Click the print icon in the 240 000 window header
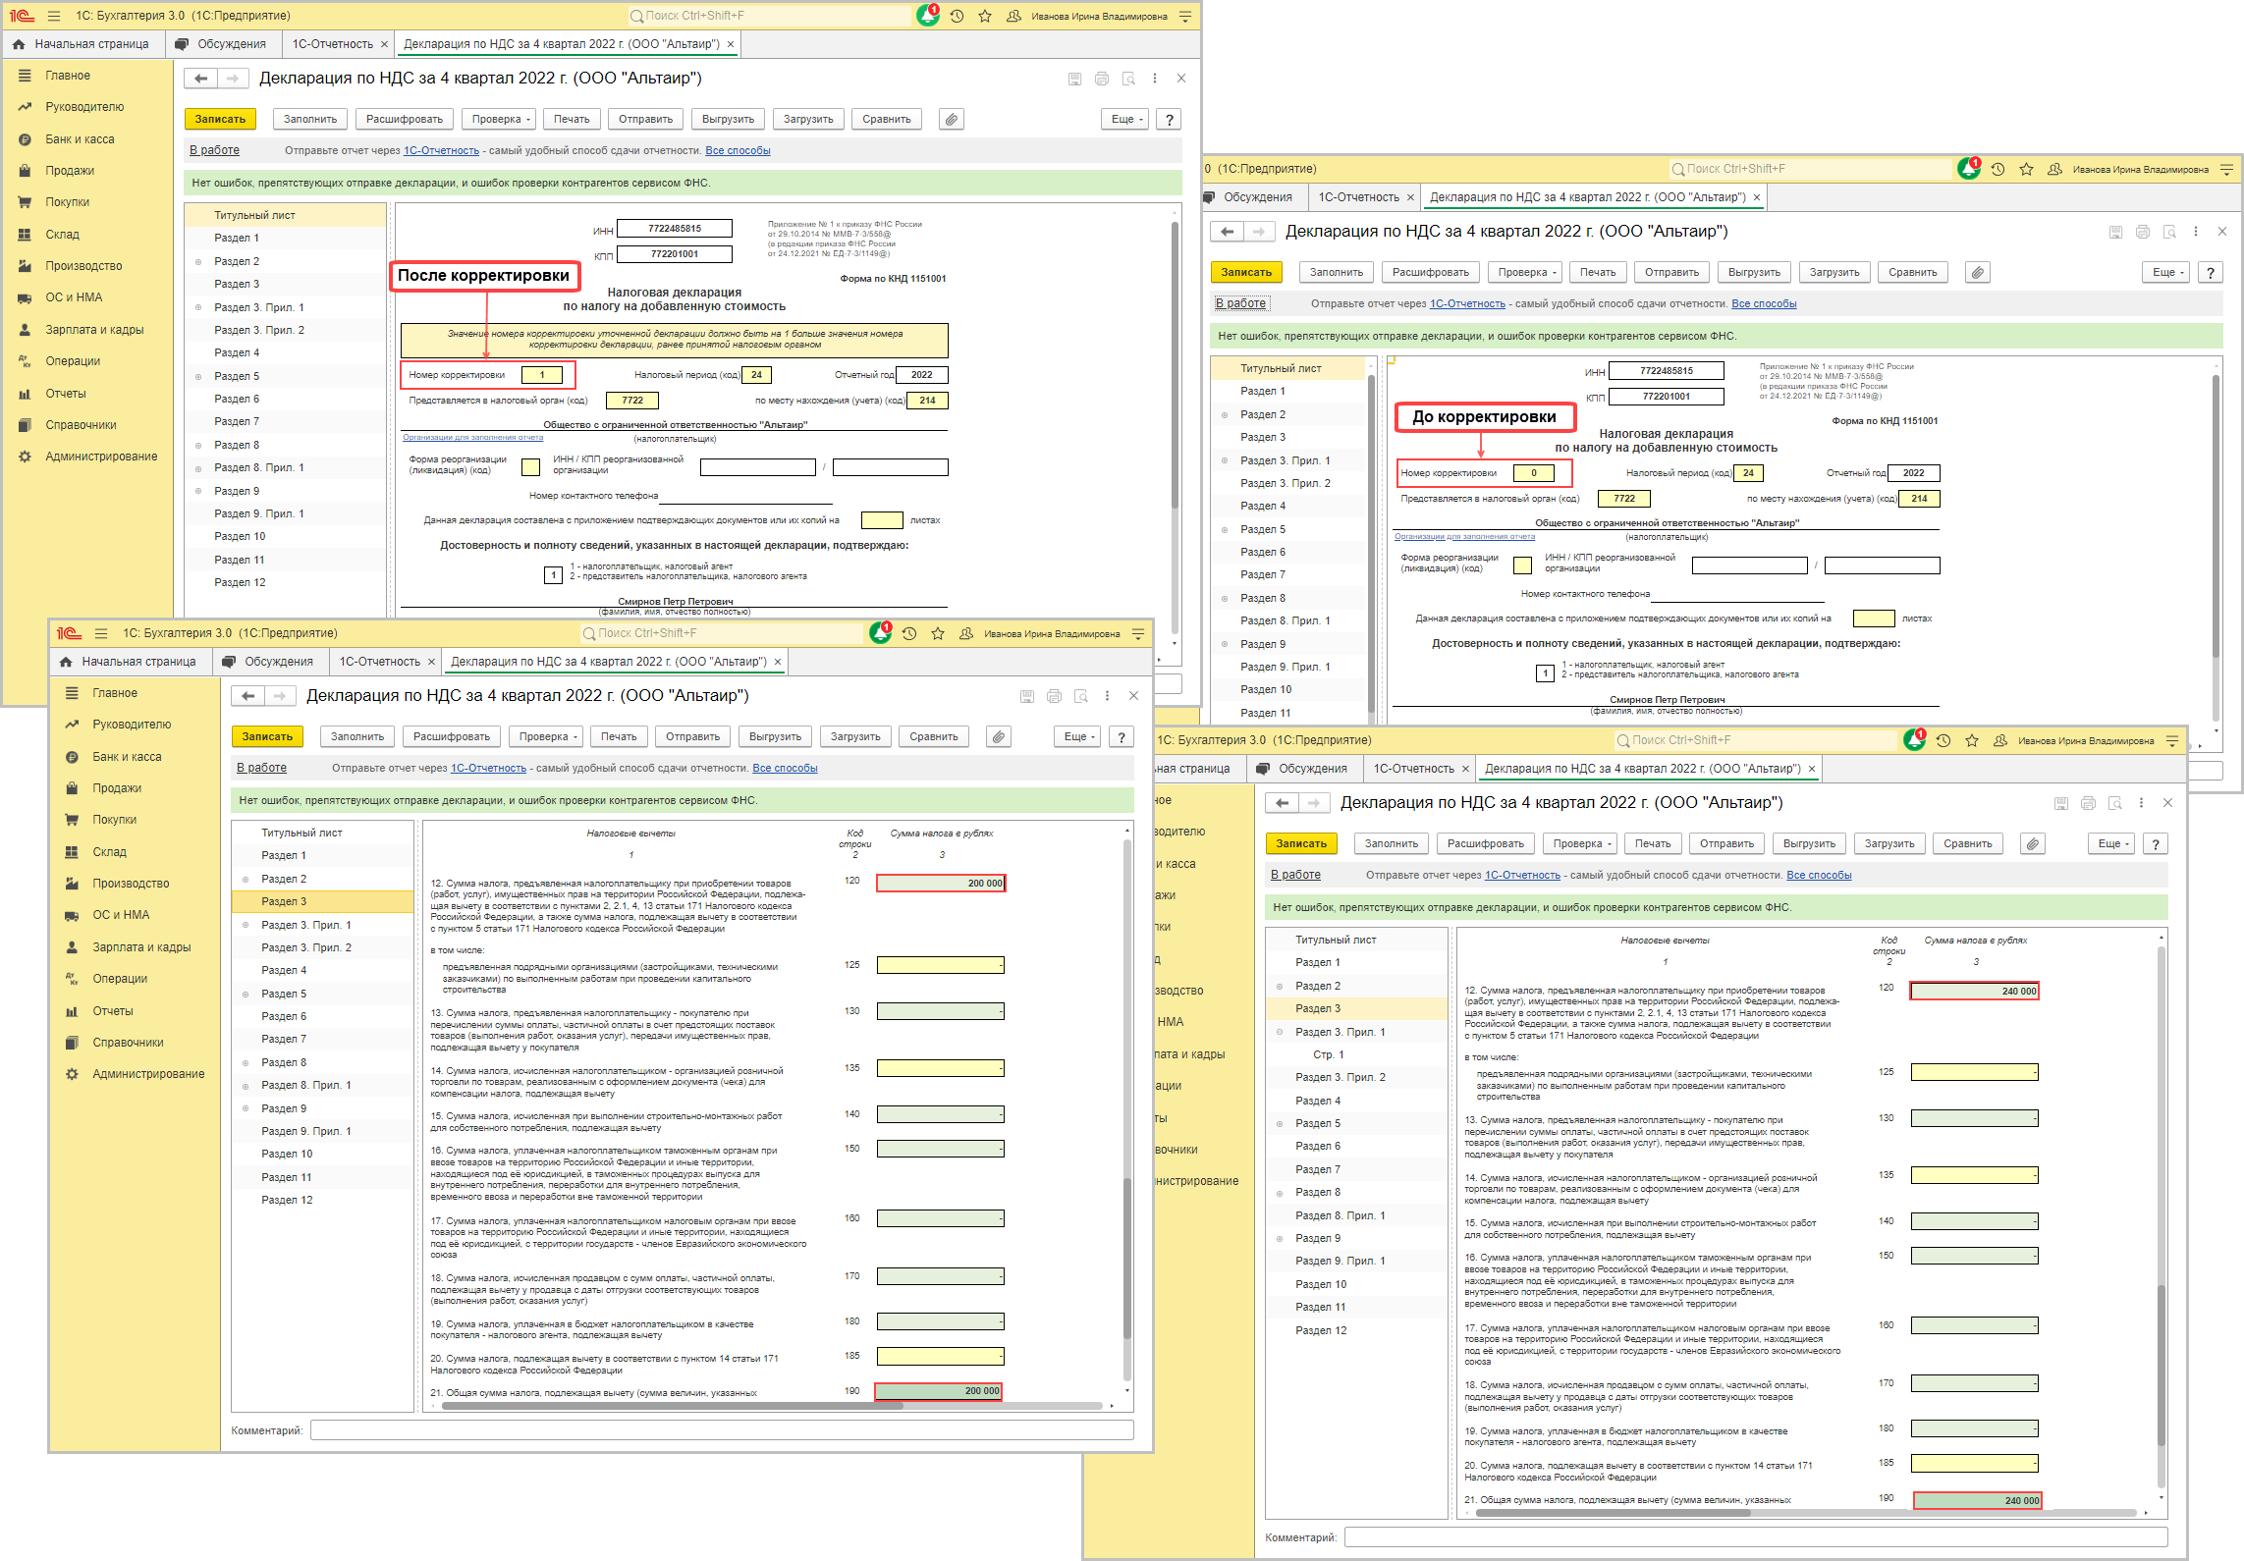This screenshot has height=1561, width=2244. (x=2088, y=803)
